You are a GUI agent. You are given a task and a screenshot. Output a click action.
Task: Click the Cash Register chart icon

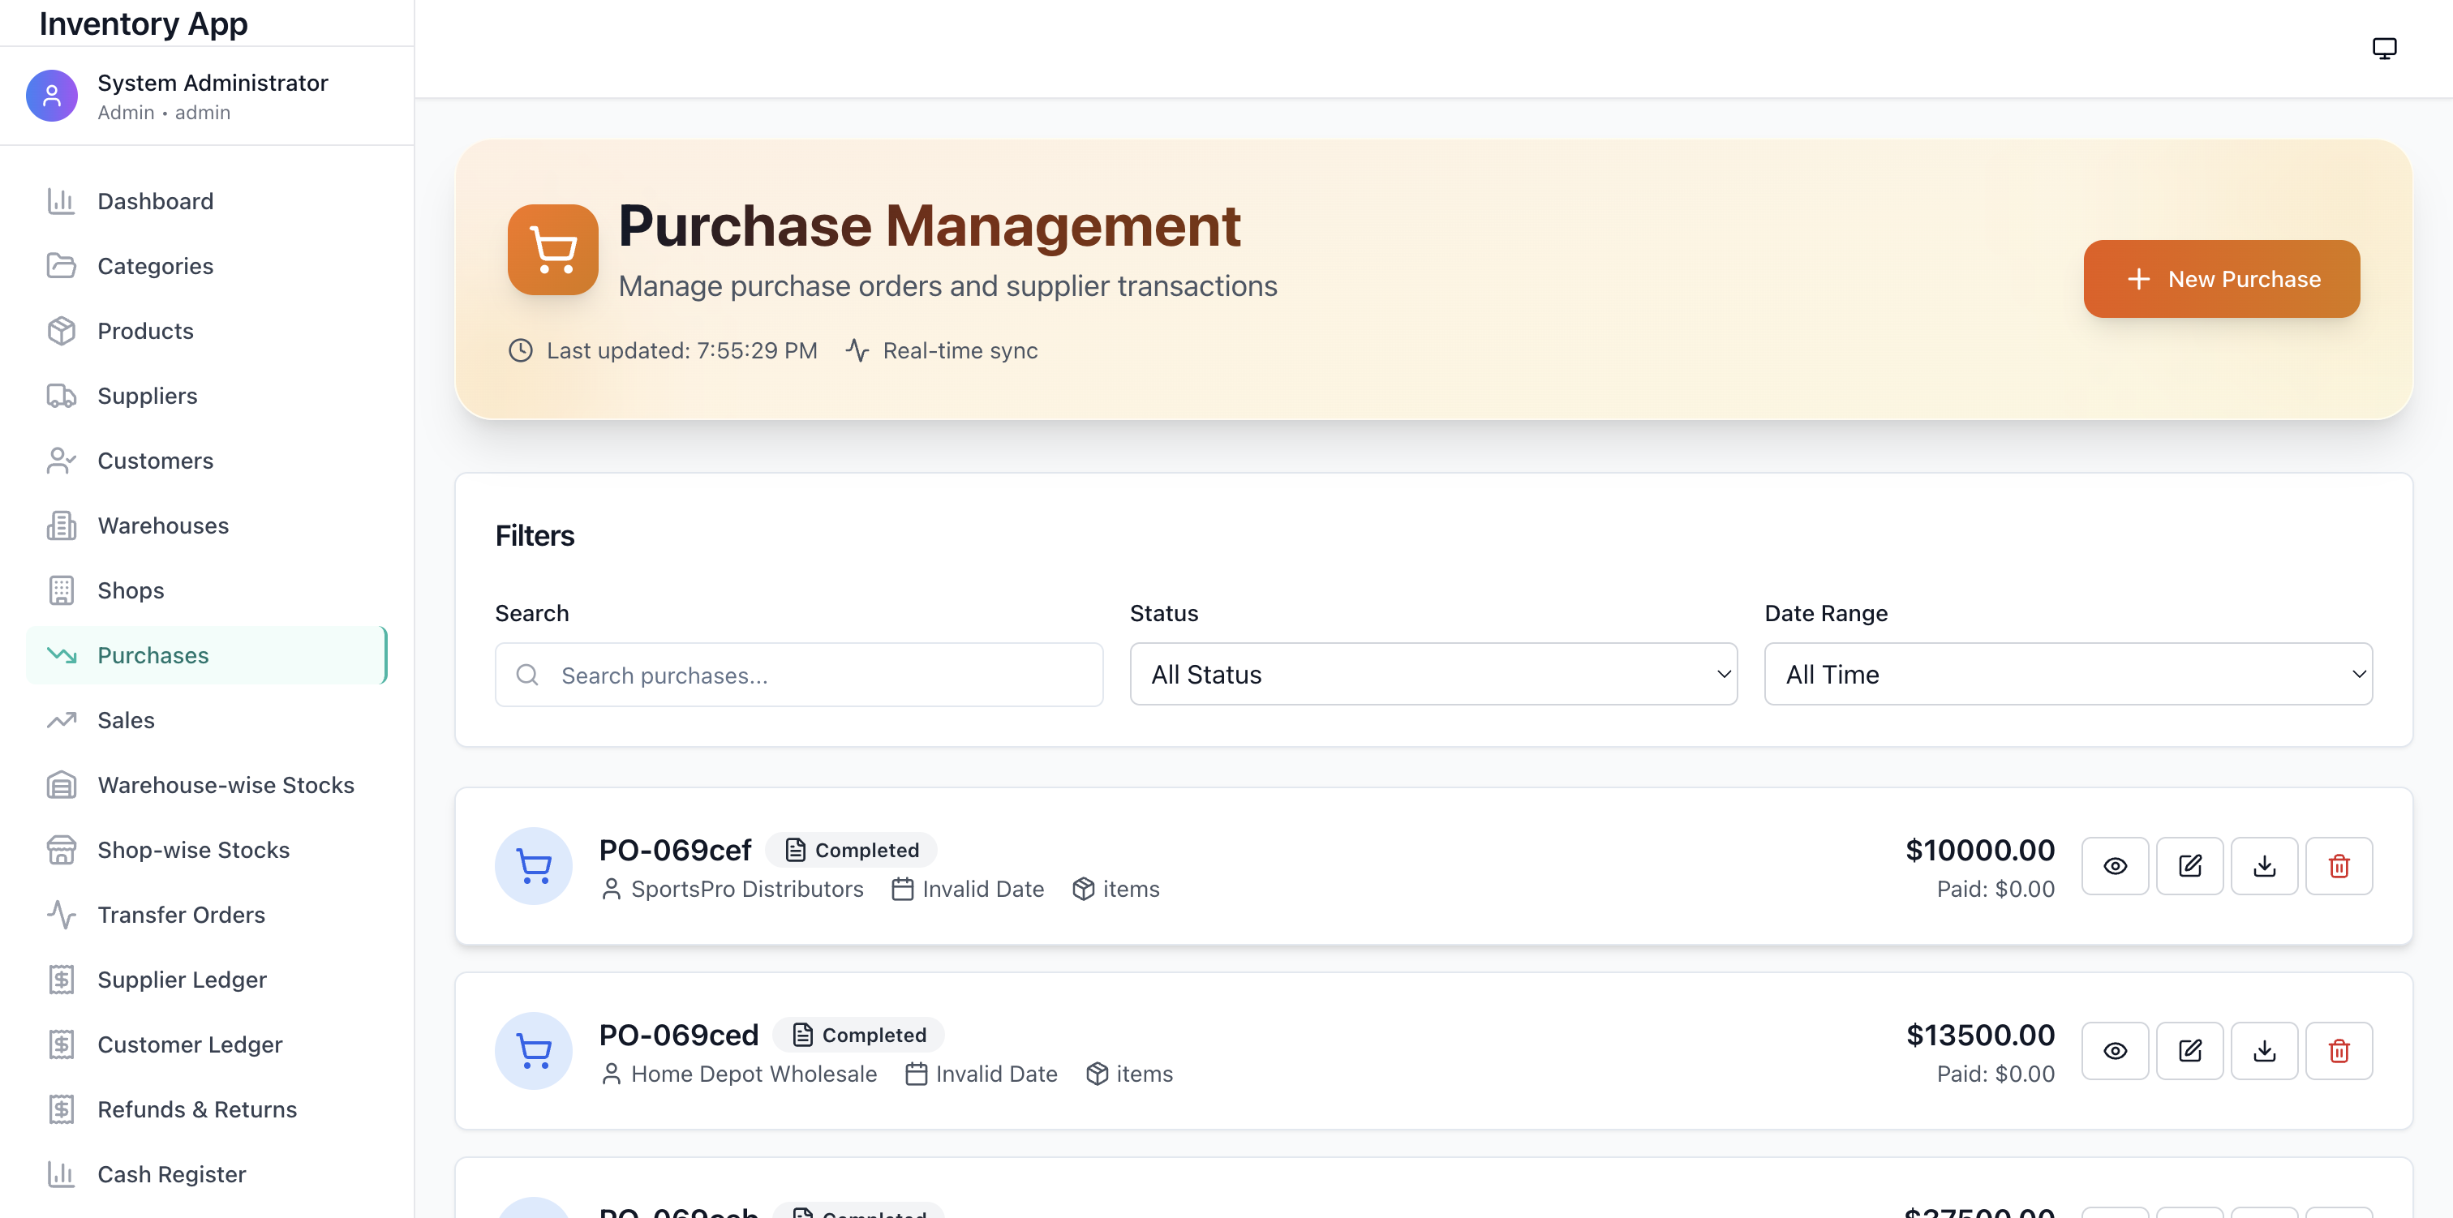pyautogui.click(x=61, y=1173)
